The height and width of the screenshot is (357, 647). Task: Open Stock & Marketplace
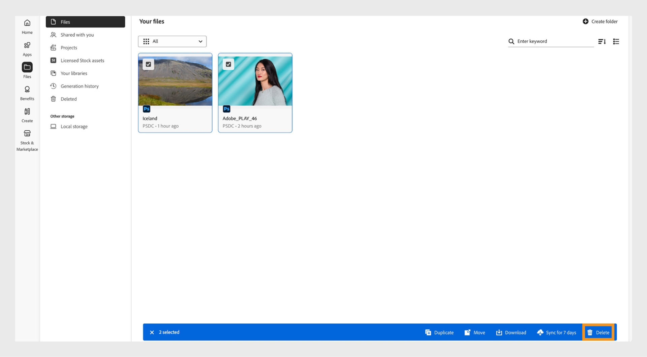click(x=27, y=139)
